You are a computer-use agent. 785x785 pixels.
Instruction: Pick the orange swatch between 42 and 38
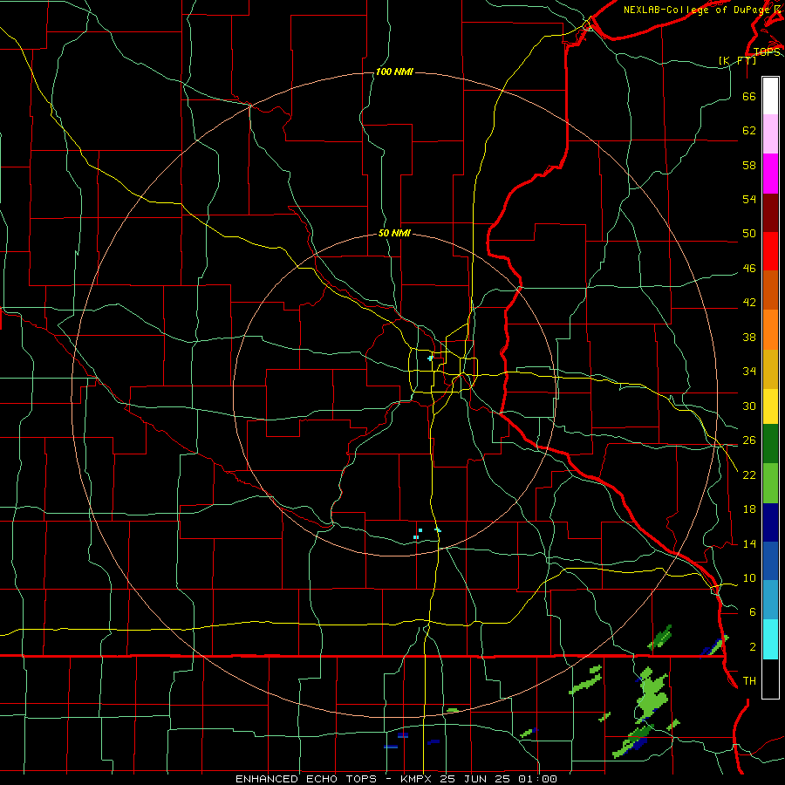[770, 330]
